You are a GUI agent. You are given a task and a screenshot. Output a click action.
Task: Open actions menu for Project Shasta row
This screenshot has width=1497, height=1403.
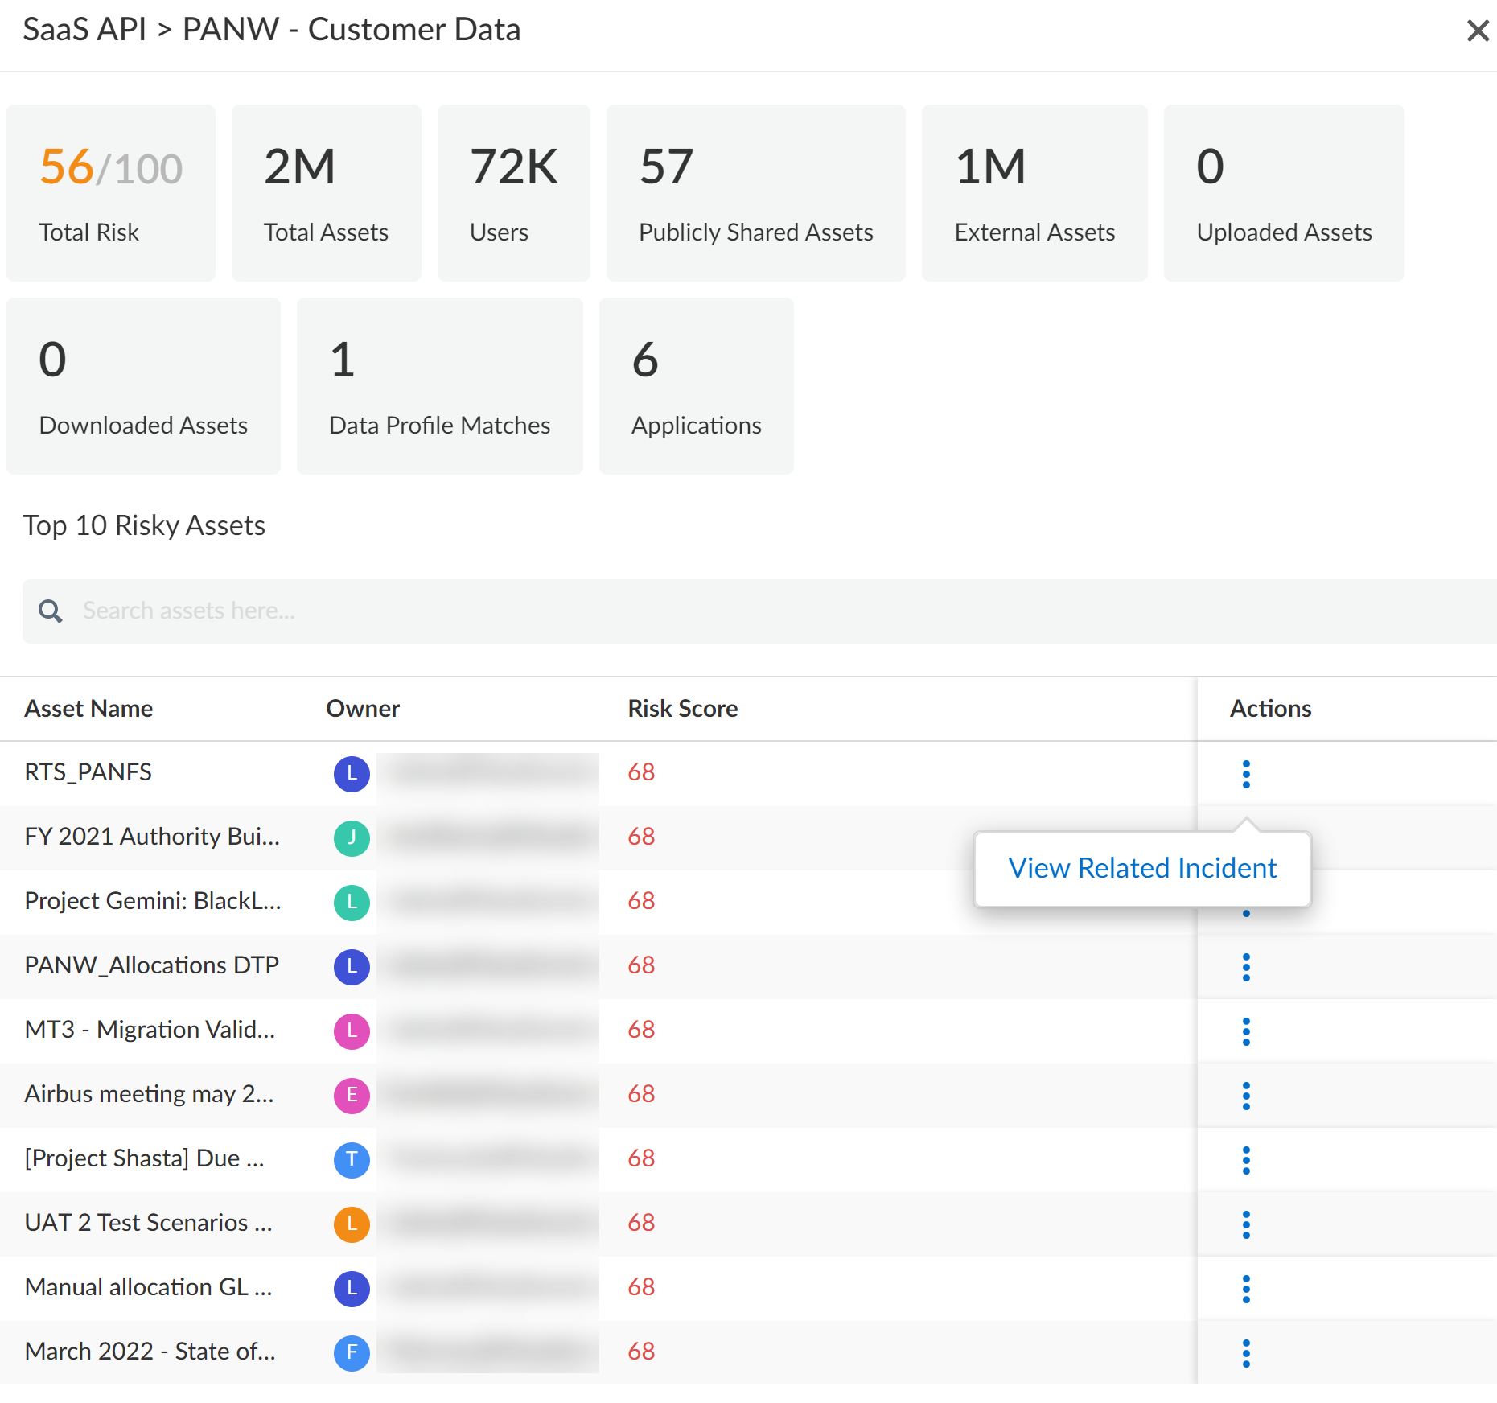coord(1245,1160)
